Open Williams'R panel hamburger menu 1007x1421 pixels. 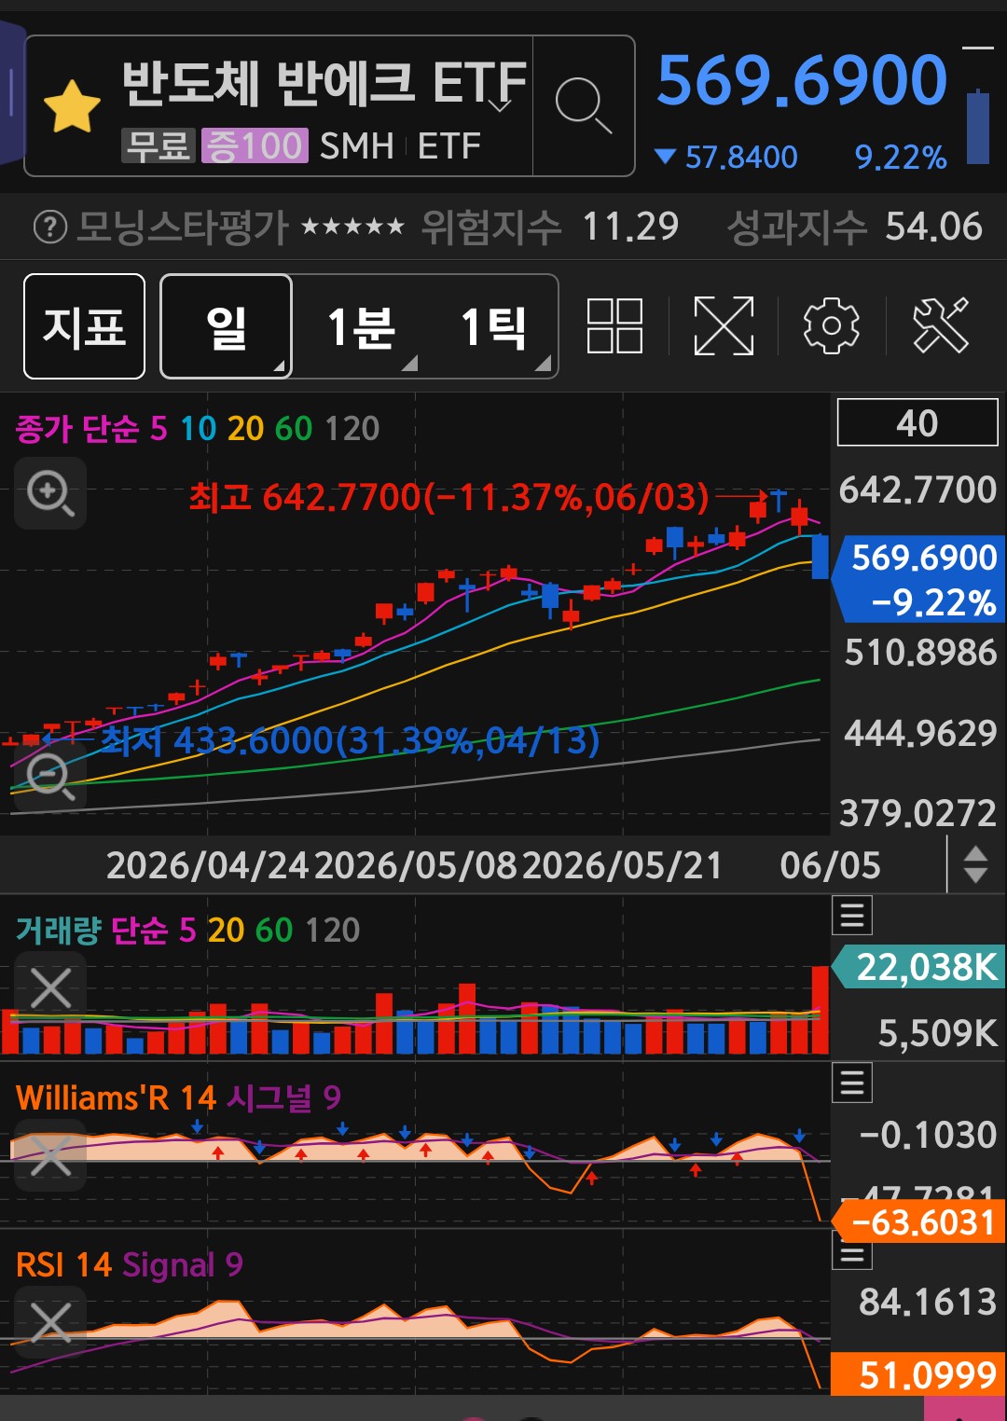point(852,1083)
